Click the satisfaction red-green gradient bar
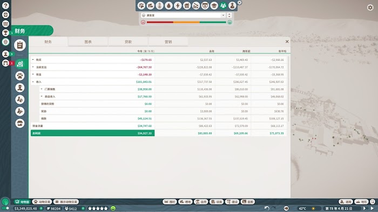378x212 pixels. coord(186,22)
